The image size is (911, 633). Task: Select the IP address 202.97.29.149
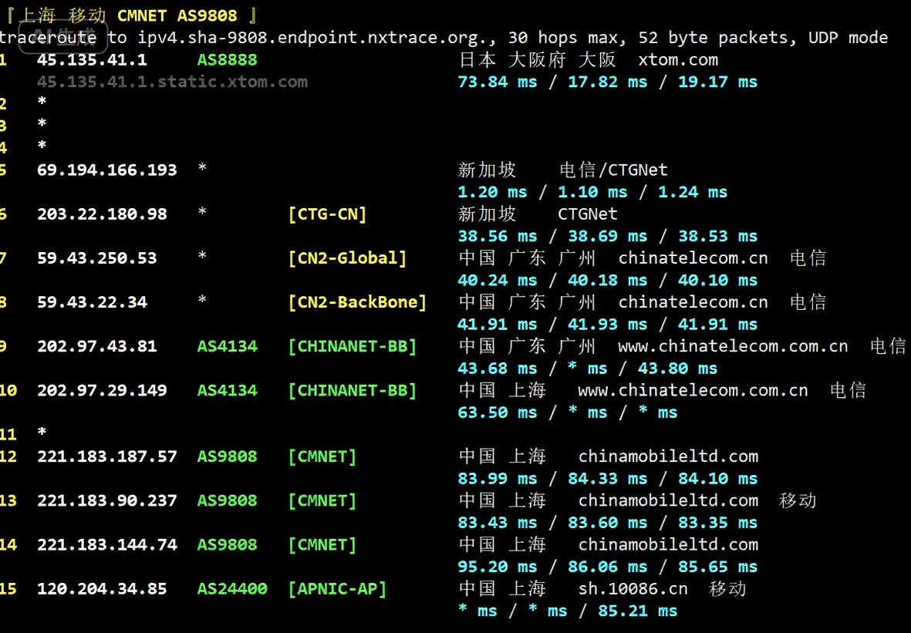point(102,390)
